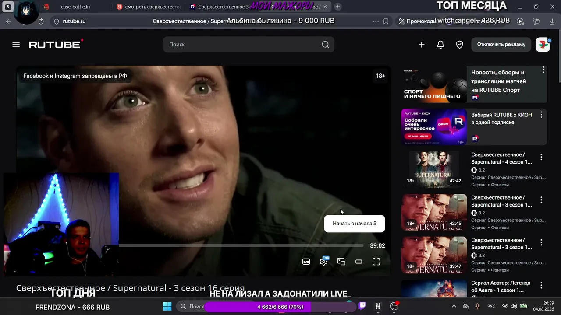Image resolution: width=561 pixels, height=315 pixels.
Task: Click the site security shield in address bar
Action: [56, 21]
